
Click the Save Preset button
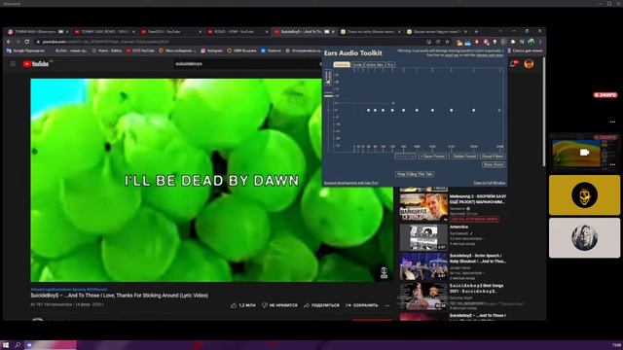(432, 157)
